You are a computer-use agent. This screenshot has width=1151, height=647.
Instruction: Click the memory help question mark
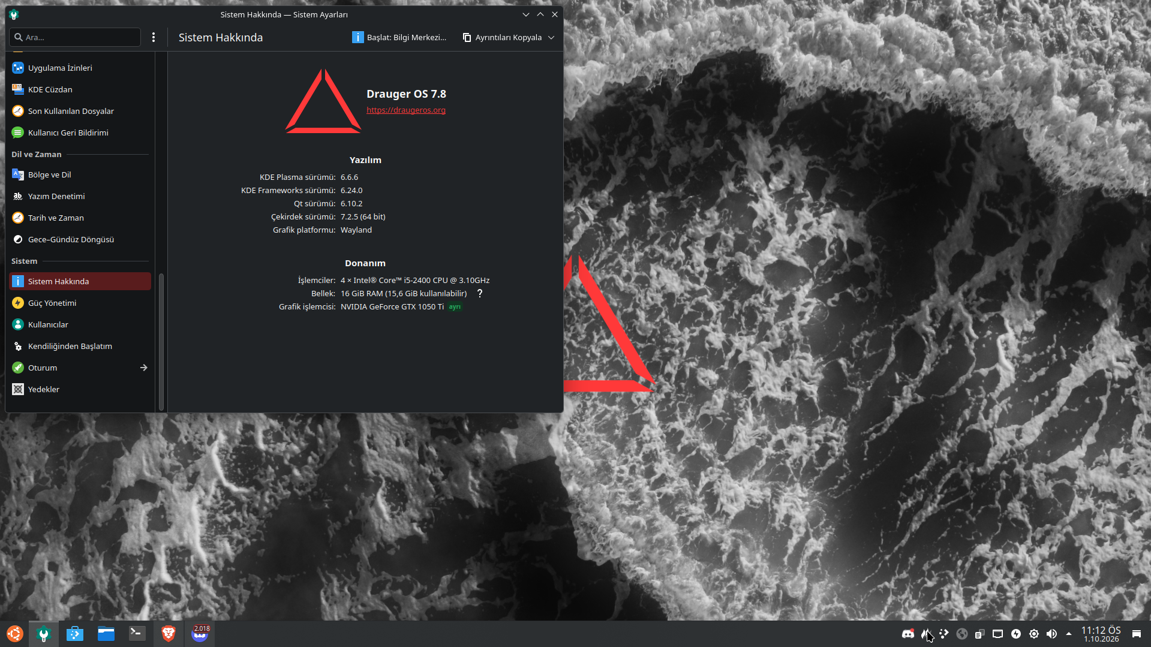480,293
